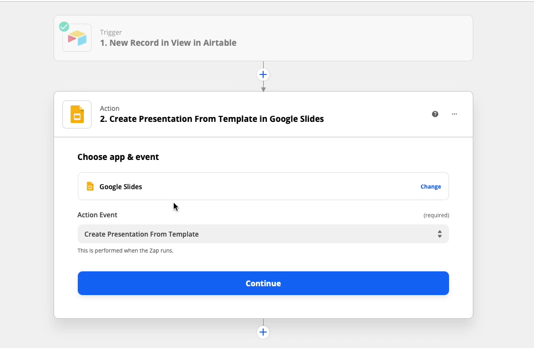Open the New Record in View trigger step
Screen dimensions: 534x348
coord(263,38)
